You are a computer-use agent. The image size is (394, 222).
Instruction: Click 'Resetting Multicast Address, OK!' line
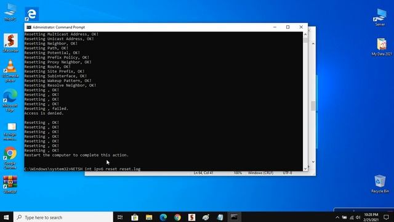point(62,35)
